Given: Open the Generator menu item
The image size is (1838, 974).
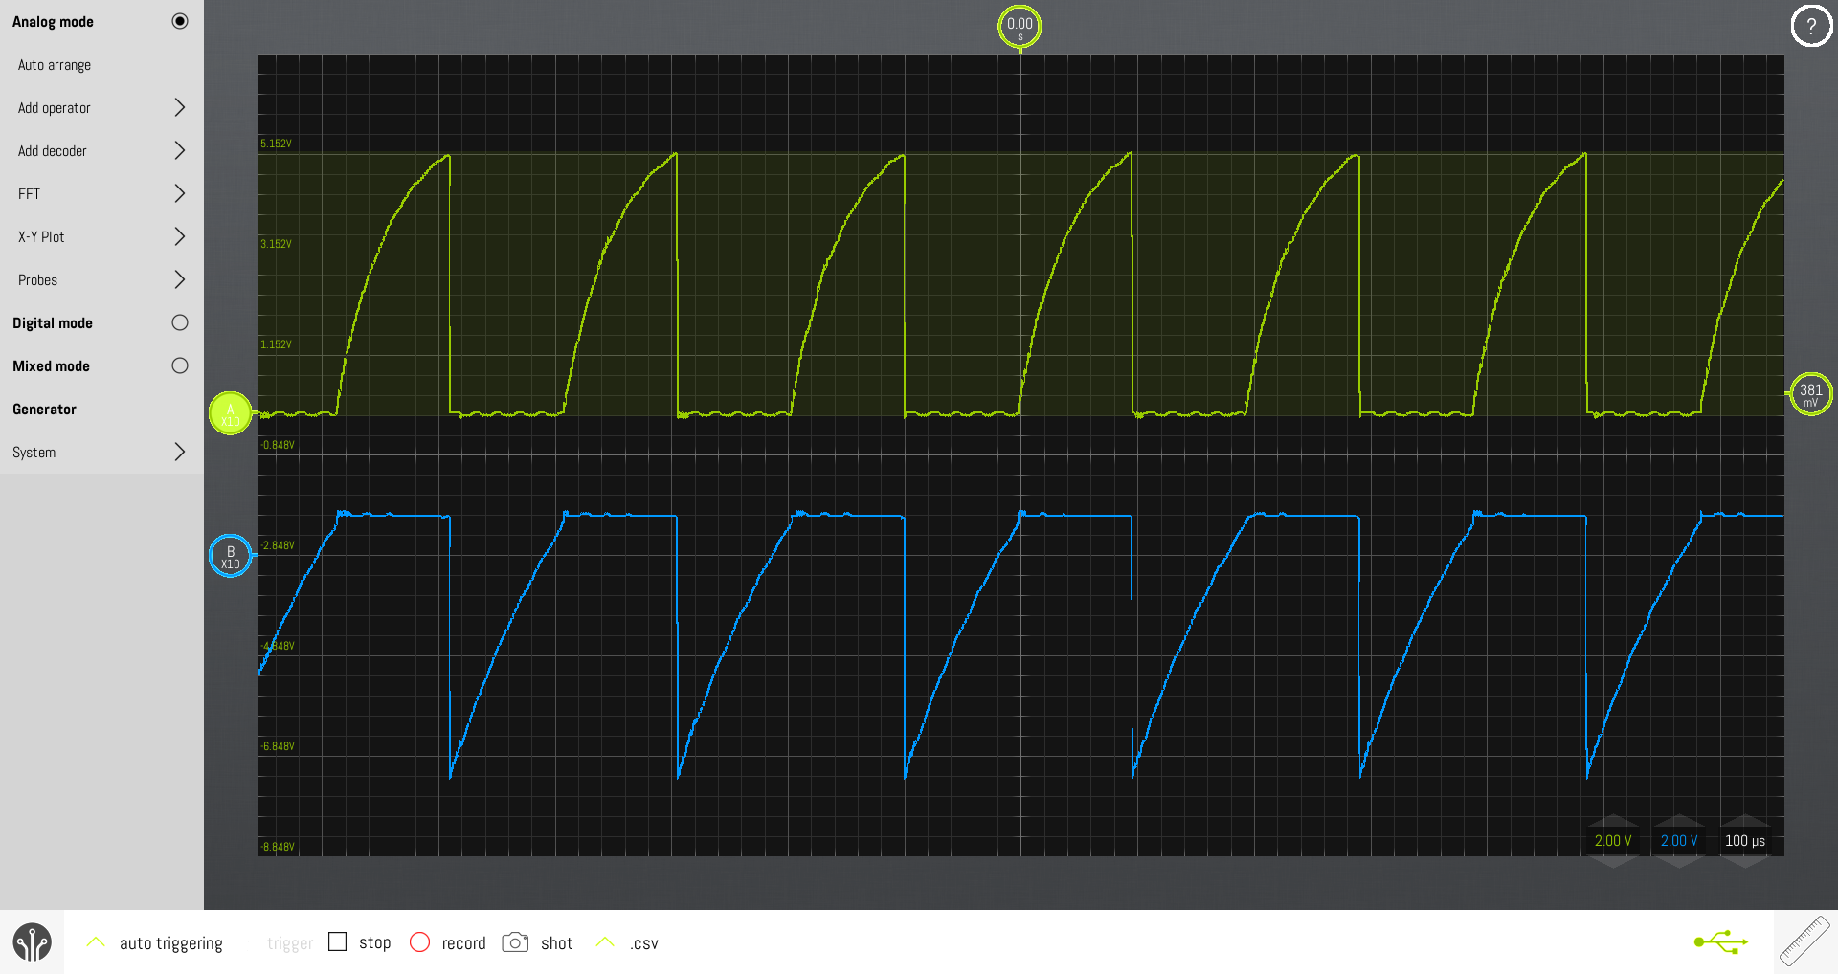Looking at the screenshot, I should (x=45, y=410).
